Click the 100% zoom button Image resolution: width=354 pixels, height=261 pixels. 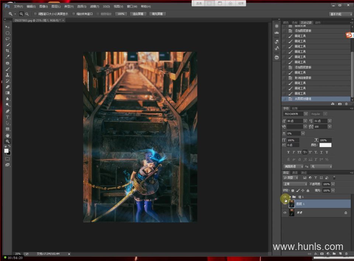click(x=121, y=14)
